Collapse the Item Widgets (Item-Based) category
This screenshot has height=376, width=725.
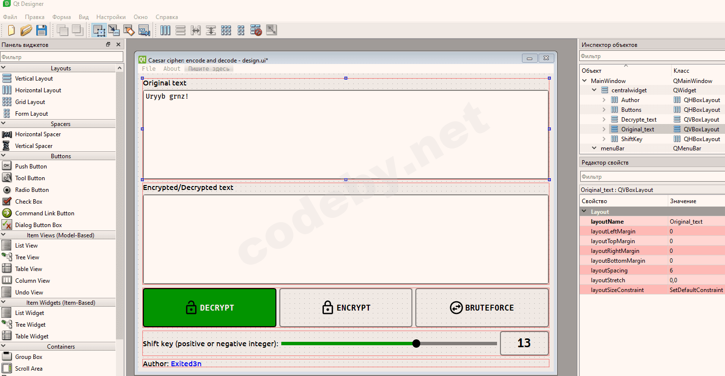point(3,302)
